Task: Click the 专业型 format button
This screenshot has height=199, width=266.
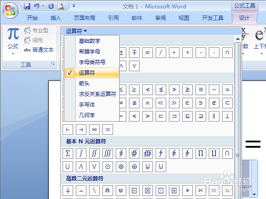Action: click(36, 31)
